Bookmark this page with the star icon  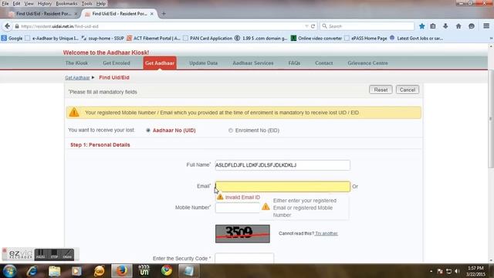[x=422, y=26]
